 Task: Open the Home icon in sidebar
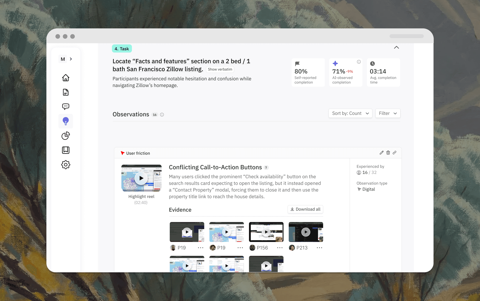(x=66, y=78)
